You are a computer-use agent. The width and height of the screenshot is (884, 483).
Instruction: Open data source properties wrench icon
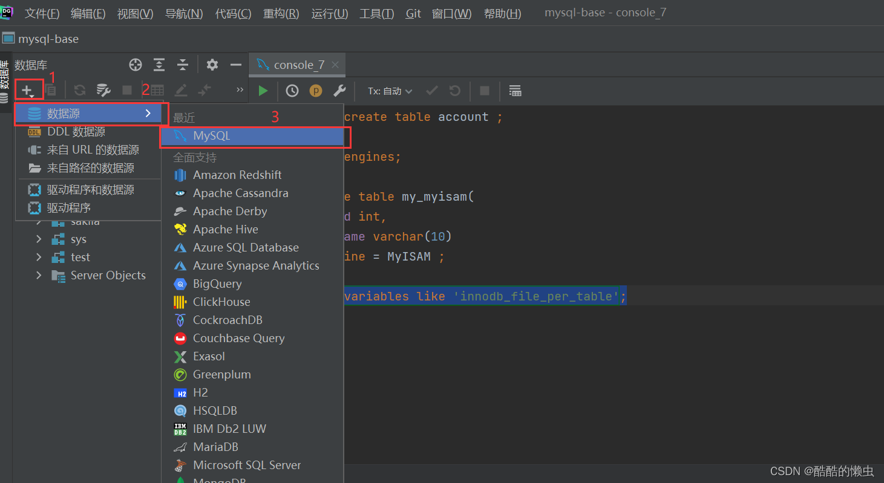pyautogui.click(x=103, y=91)
